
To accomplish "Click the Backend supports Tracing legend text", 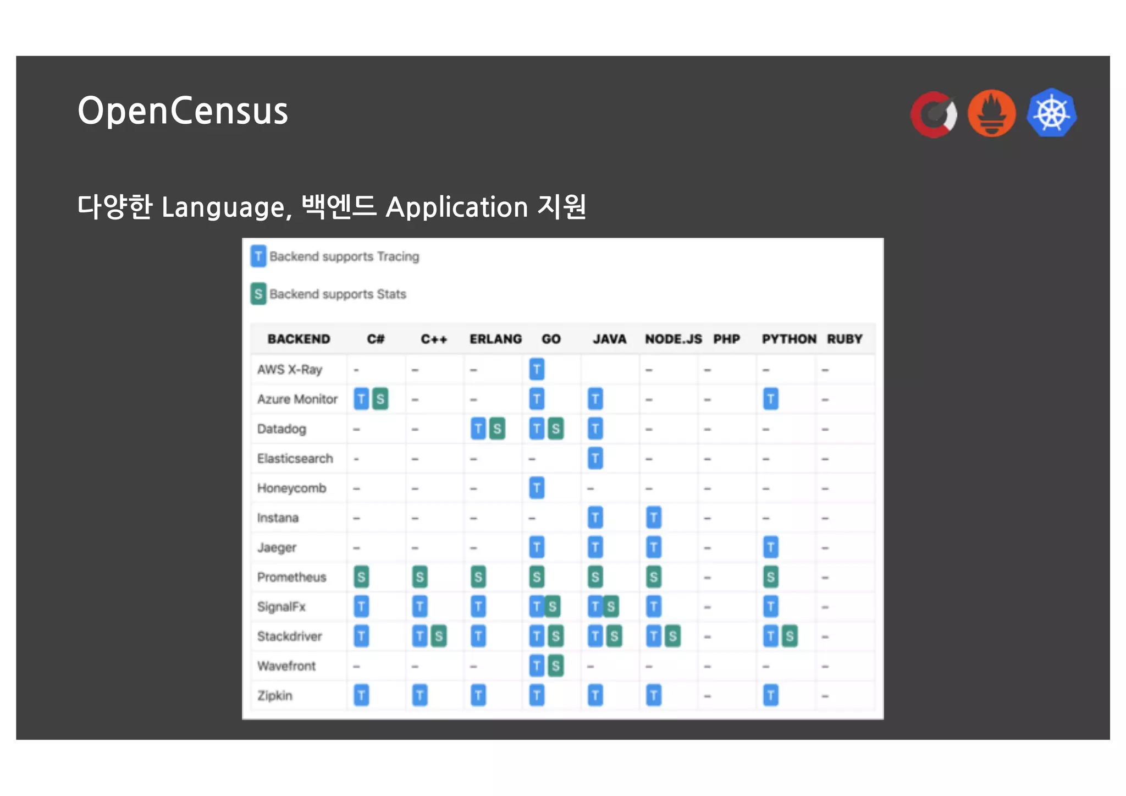I will point(344,257).
